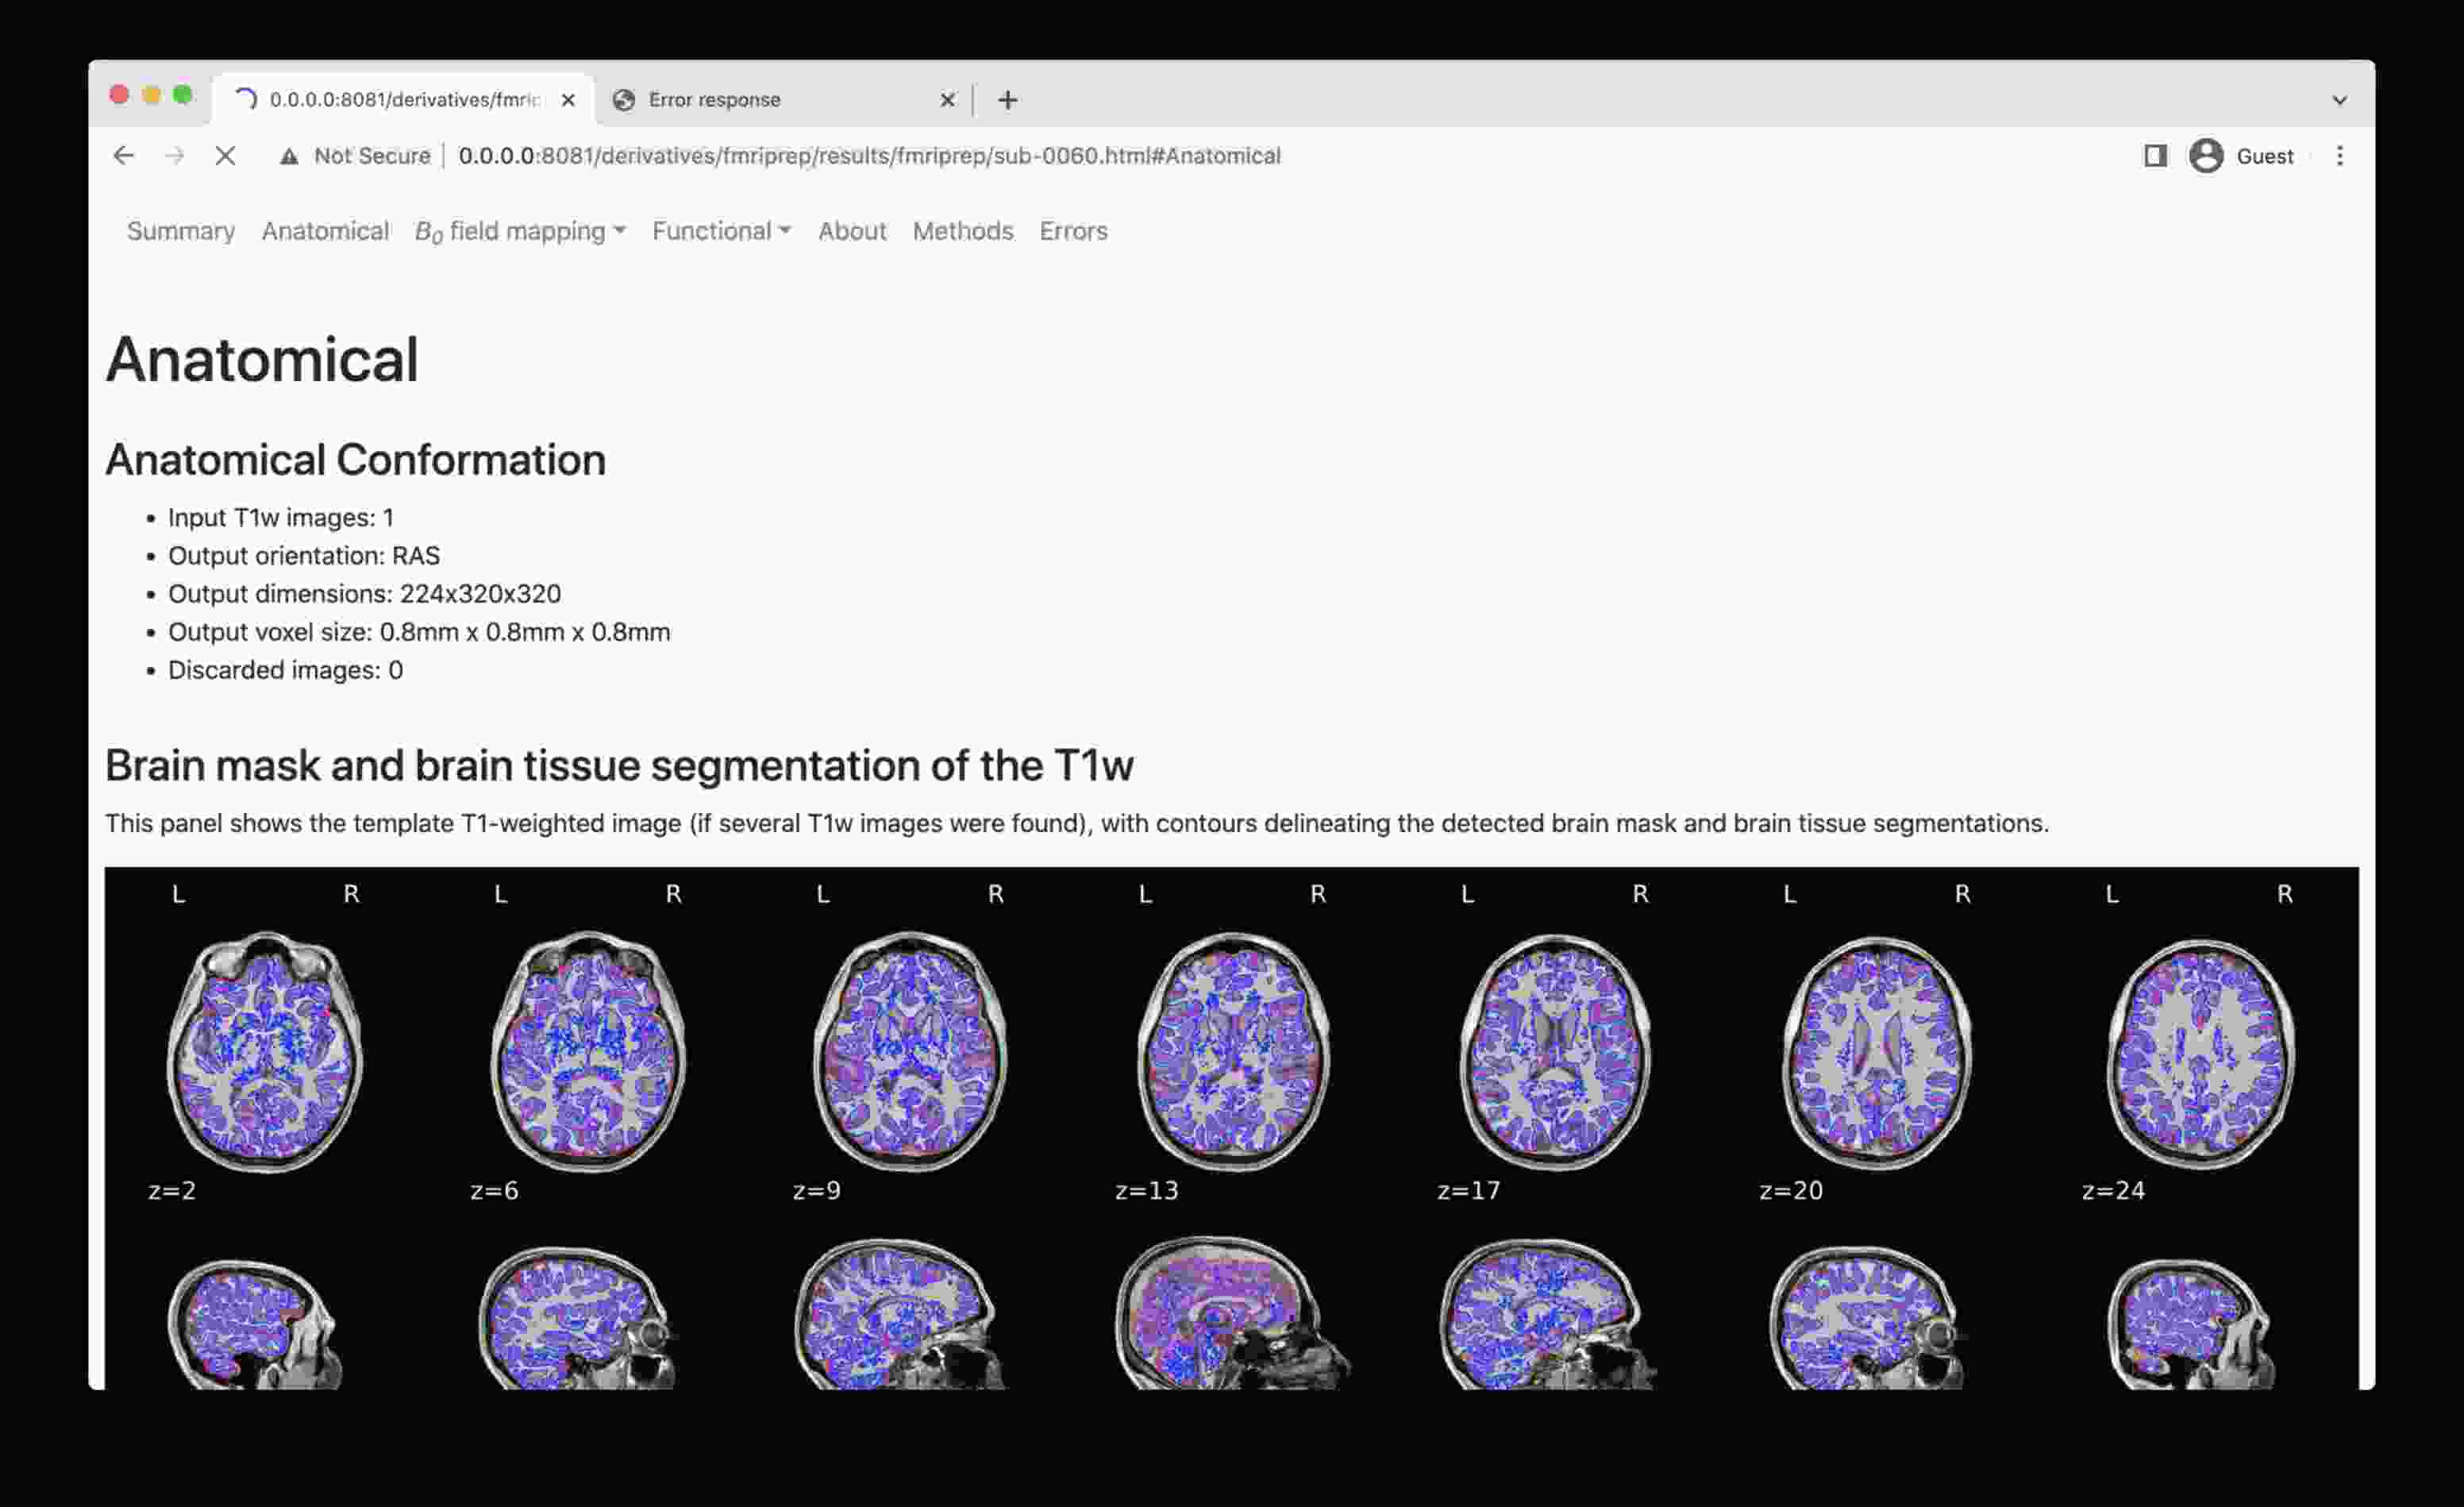This screenshot has height=1507, width=2464.
Task: Click the Not Secure warning icon
Action: (x=289, y=156)
